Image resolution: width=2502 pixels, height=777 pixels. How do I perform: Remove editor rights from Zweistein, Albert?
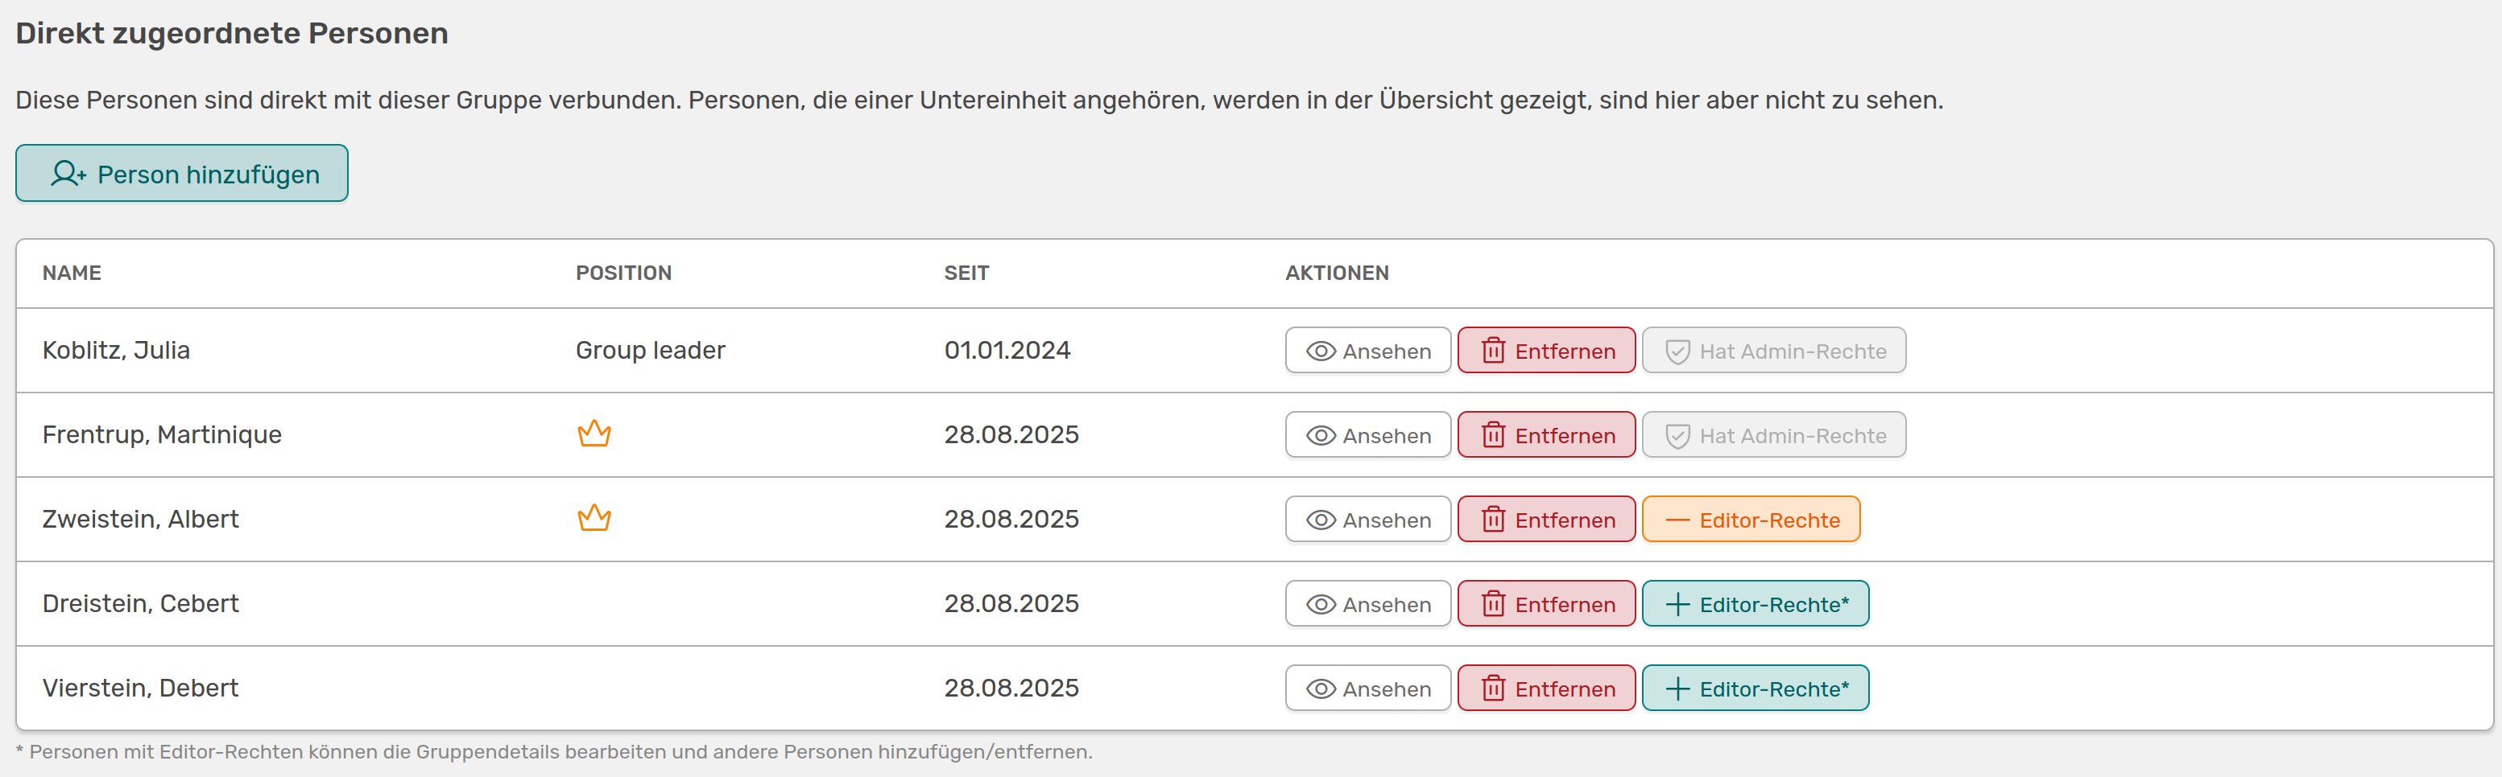1750,520
